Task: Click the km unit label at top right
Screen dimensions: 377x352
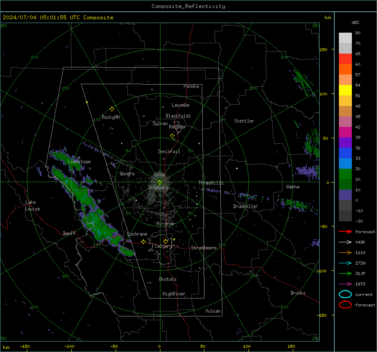Action: 328,18
